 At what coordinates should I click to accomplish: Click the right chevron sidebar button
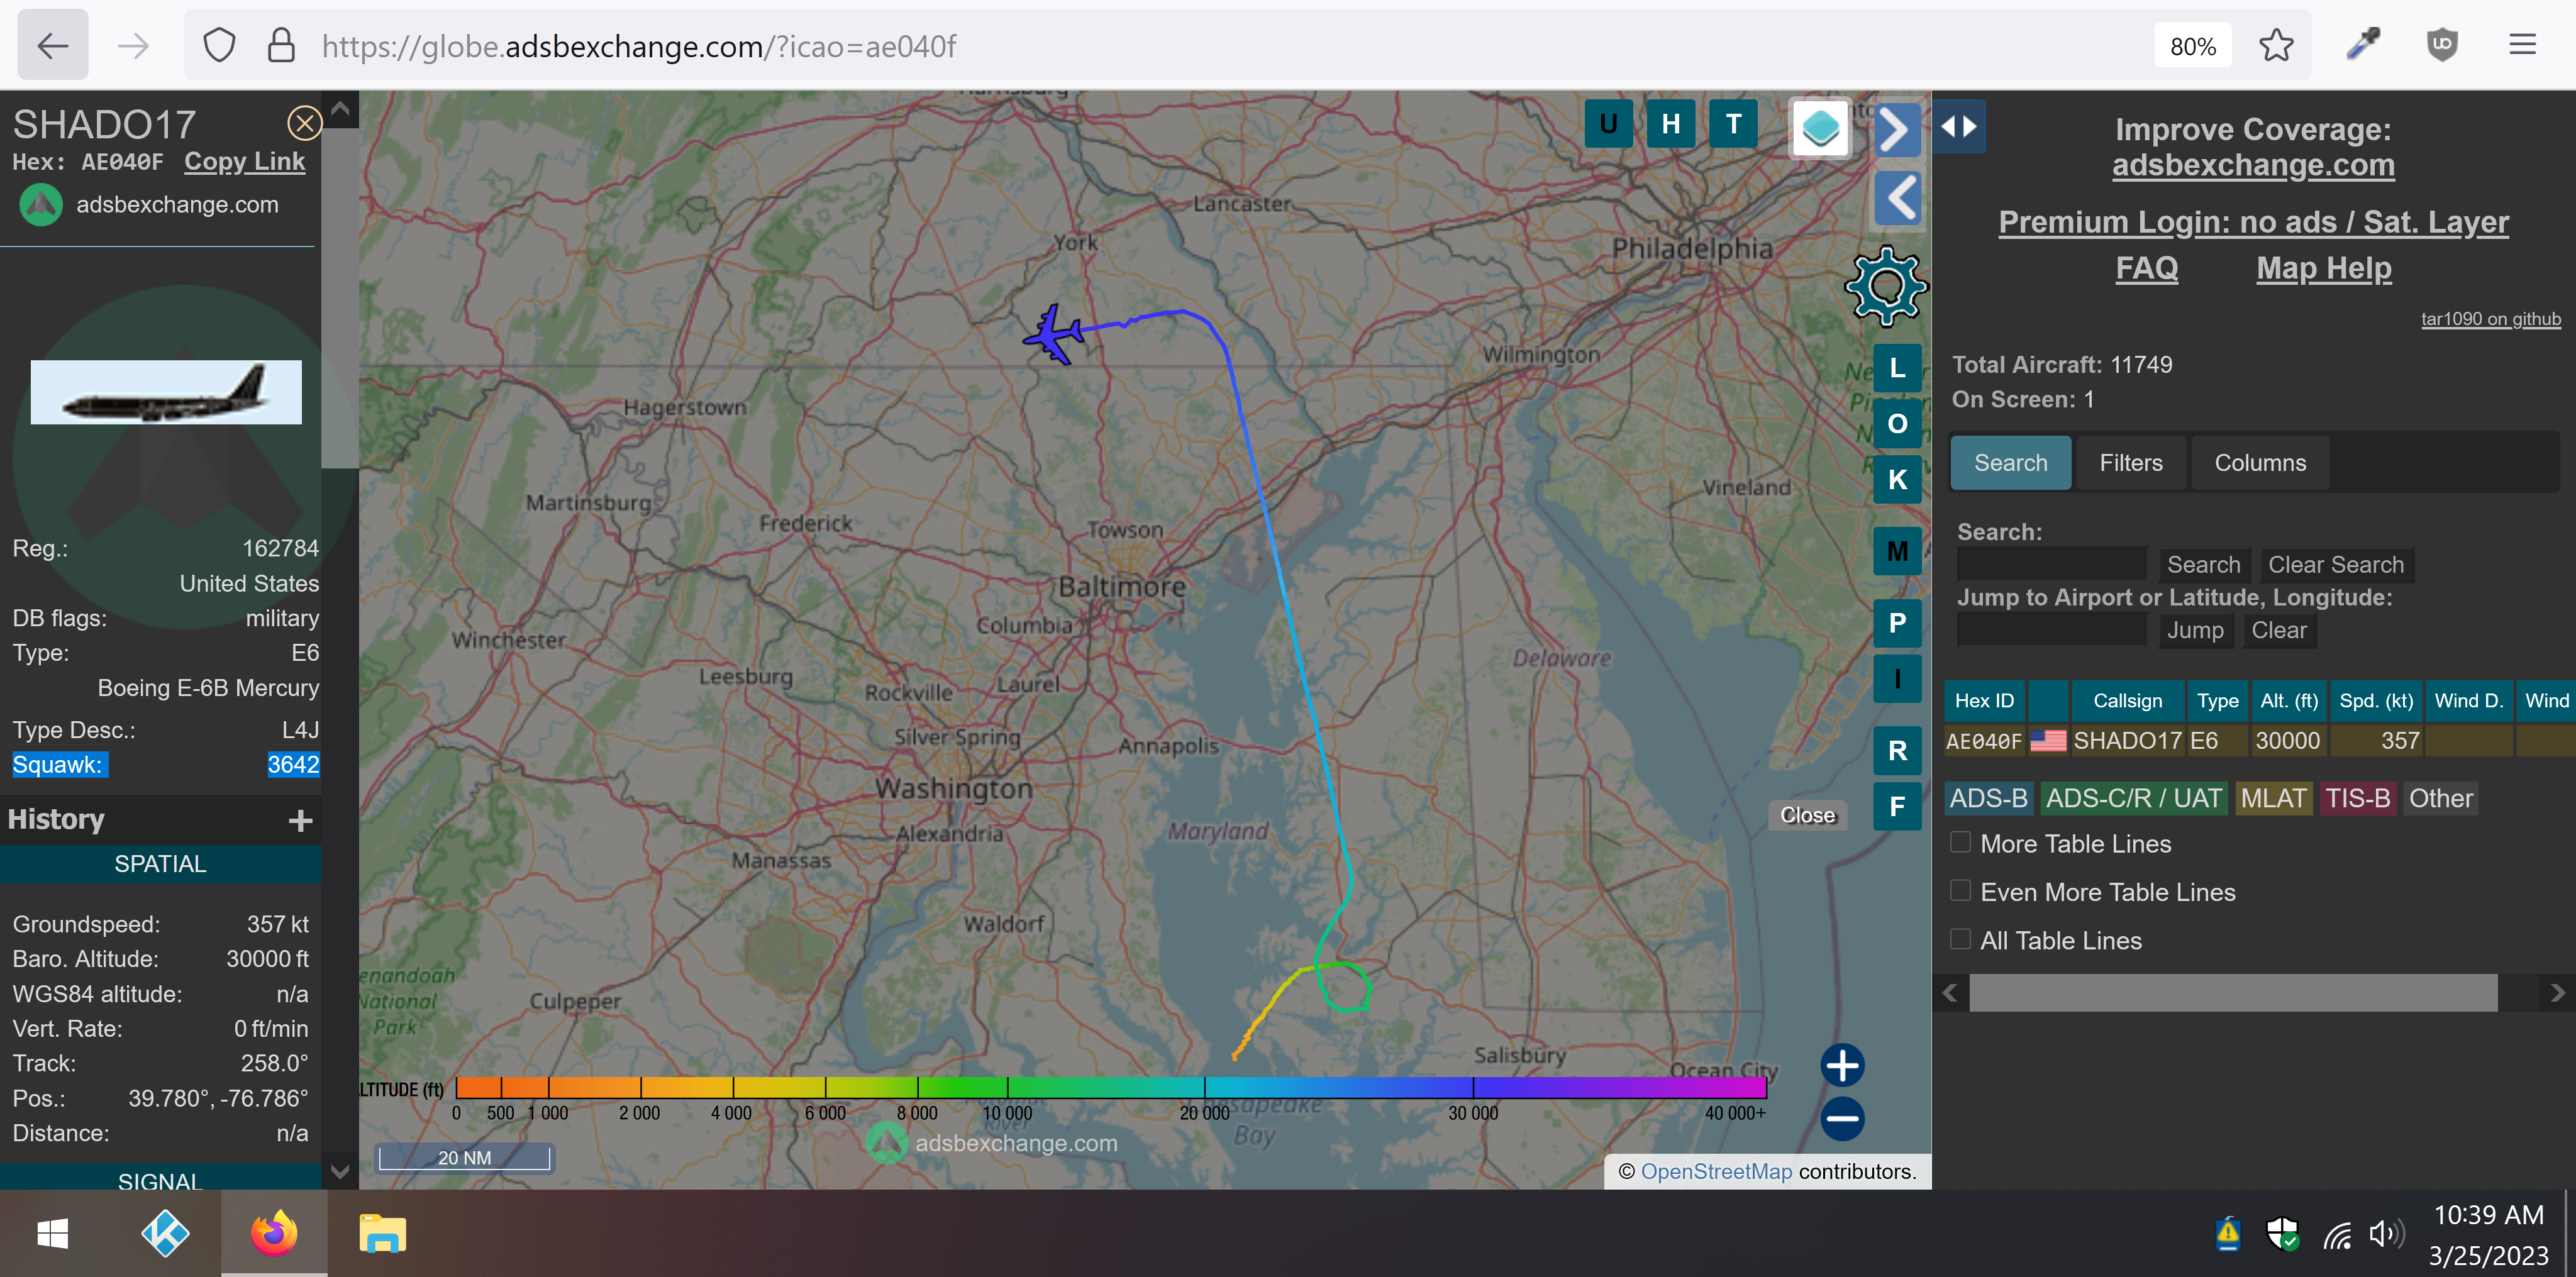[x=1896, y=129]
